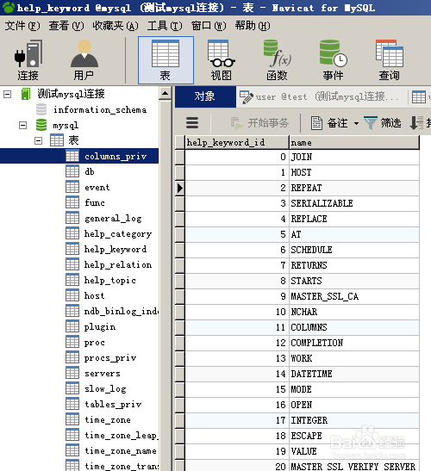Viewport: 431px width, 471px height.
Task: Collapse the 表 tables node
Action: pyautogui.click(x=38, y=140)
